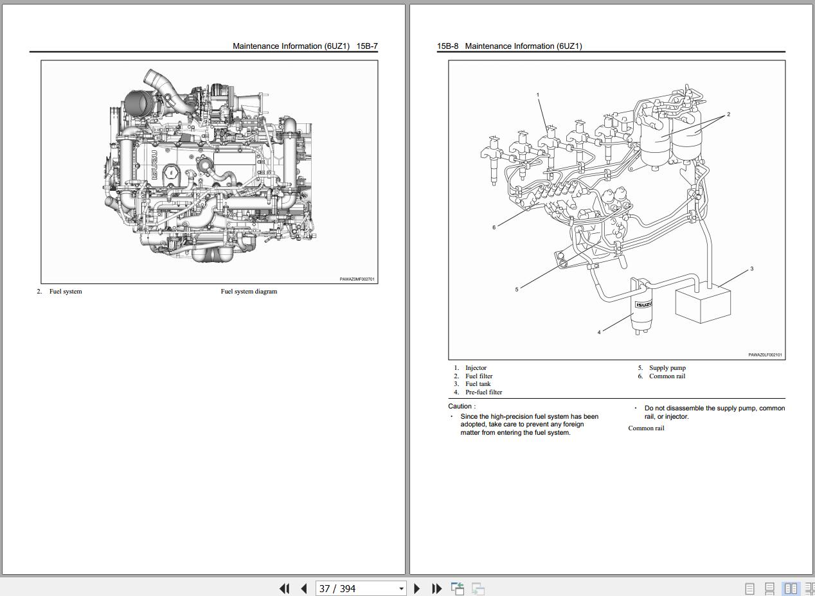815x596 pixels.
Task: Click the 15B-8 Maintenance Information header
Action: 509,46
